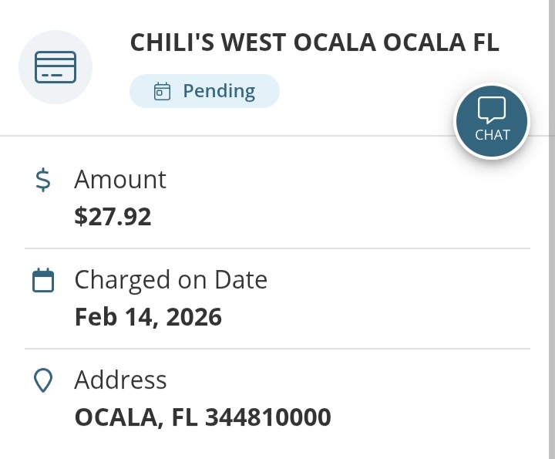Select the OCALA, FL 344810000 address

pos(203,417)
